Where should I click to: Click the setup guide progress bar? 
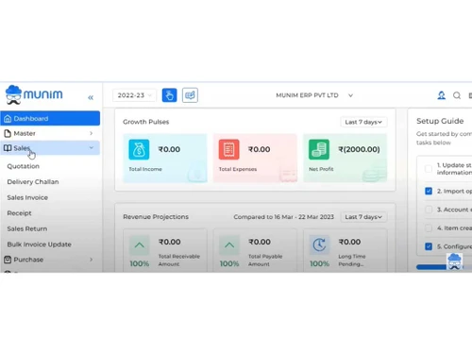click(x=444, y=267)
